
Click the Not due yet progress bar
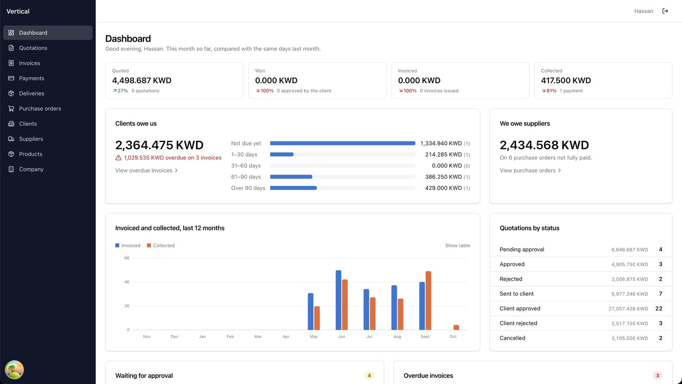(x=343, y=143)
